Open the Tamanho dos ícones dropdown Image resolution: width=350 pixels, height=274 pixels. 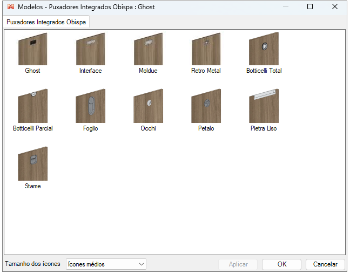point(106,264)
